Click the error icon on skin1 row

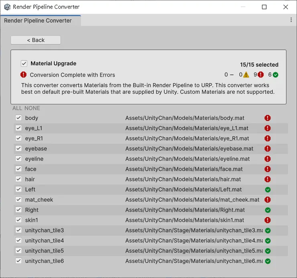point(268,220)
